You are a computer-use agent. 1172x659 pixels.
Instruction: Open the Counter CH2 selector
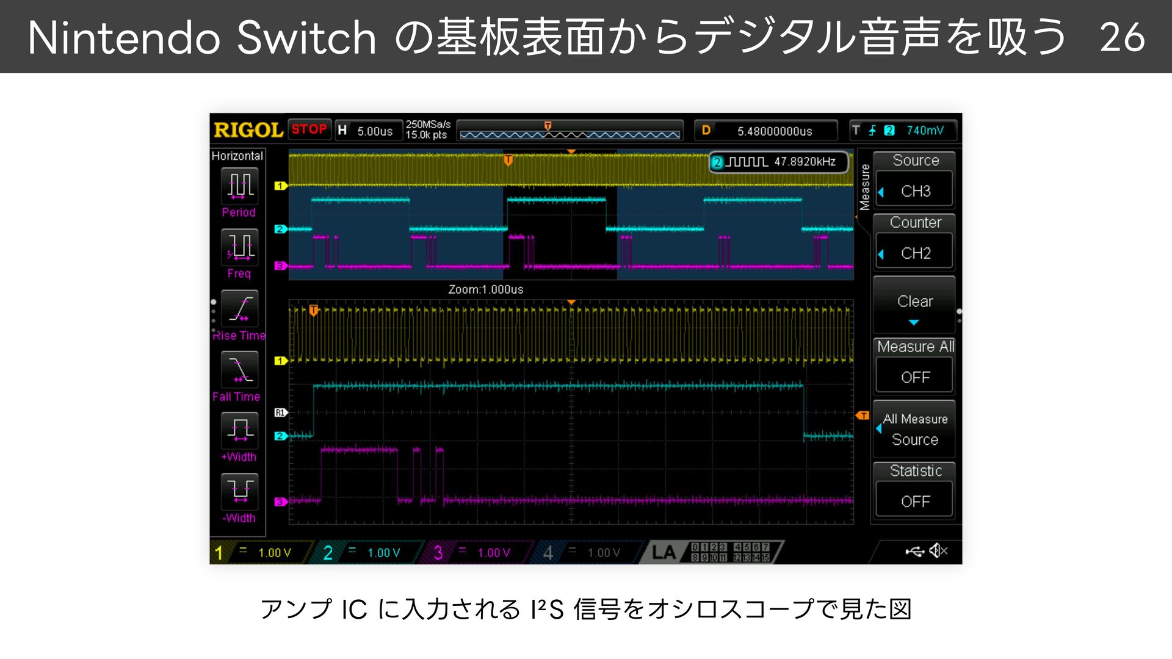click(914, 253)
